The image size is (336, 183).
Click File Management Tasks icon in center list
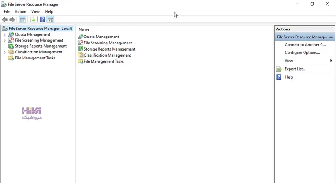coord(81,61)
